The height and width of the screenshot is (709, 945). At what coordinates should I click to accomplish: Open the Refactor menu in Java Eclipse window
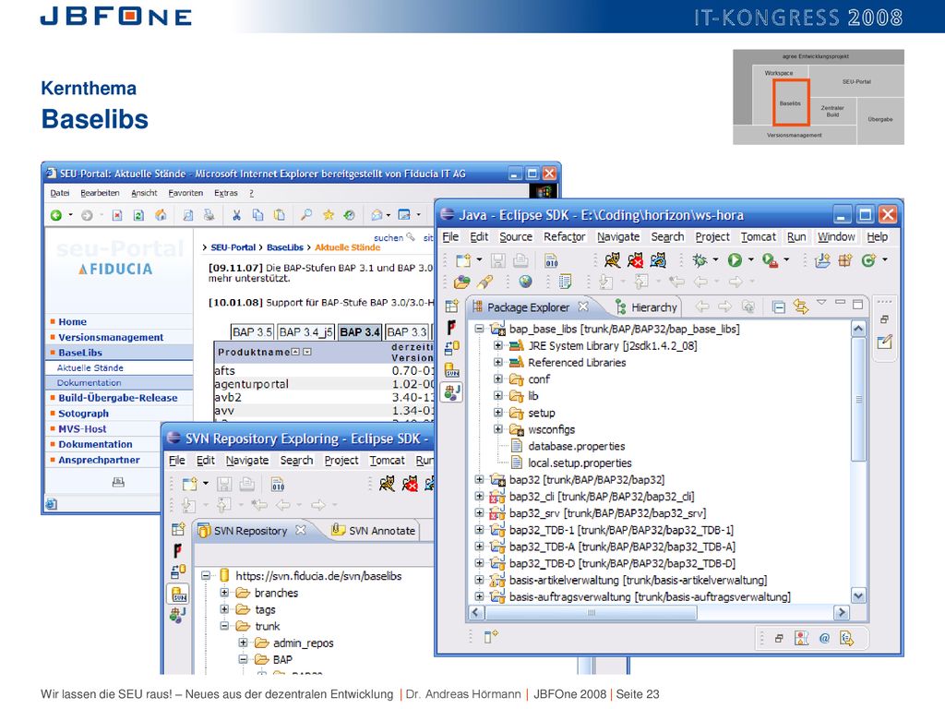[x=564, y=237]
